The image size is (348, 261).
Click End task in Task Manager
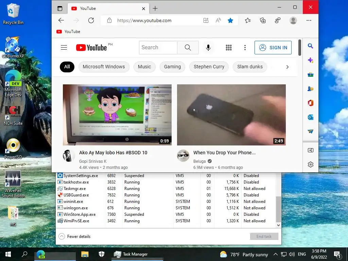pyautogui.click(x=264, y=237)
